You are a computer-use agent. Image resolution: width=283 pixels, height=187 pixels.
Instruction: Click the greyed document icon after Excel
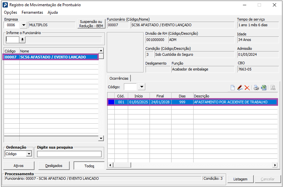pyautogui.click(x=273, y=88)
